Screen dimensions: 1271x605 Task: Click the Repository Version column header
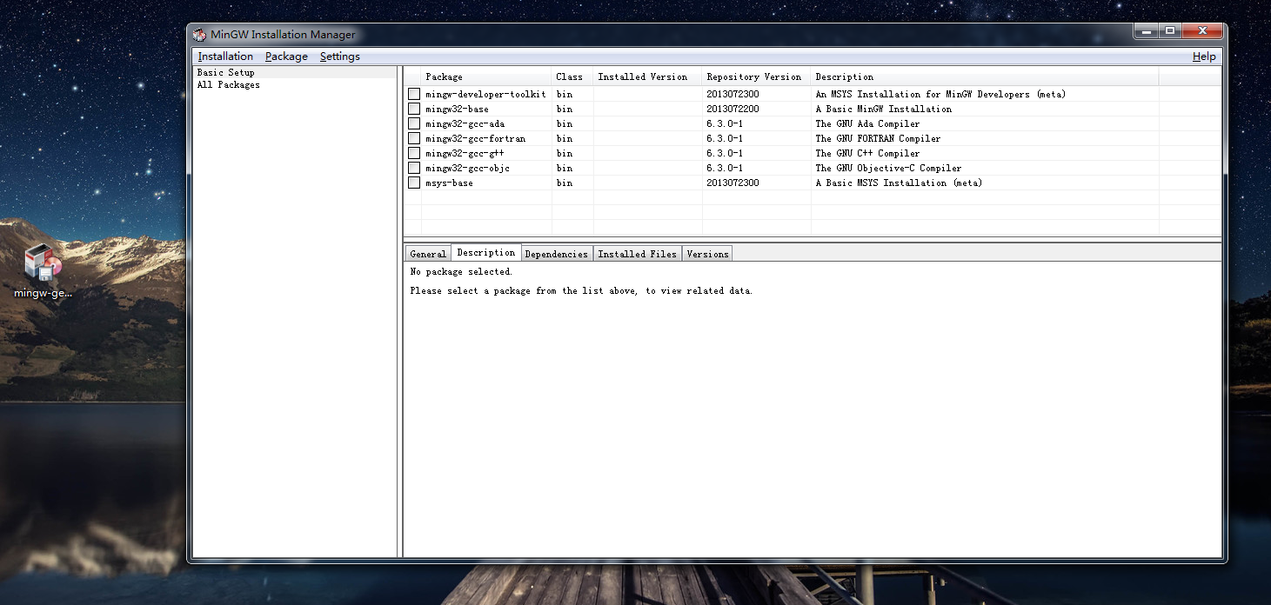(756, 77)
